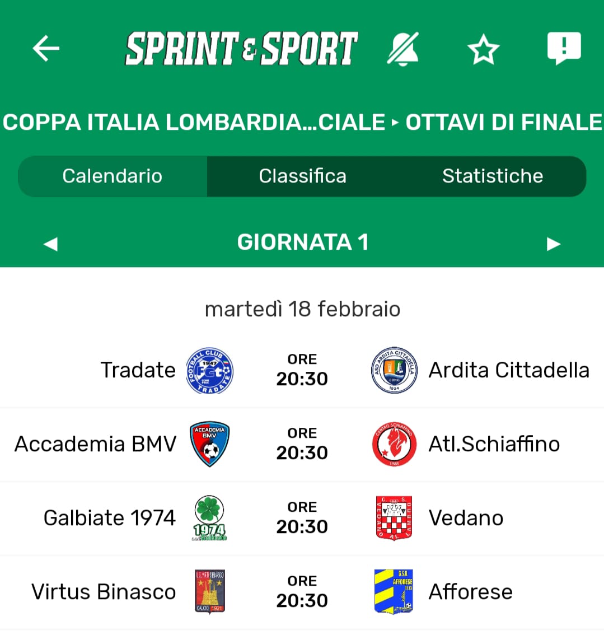Go to next giornata arrow

(554, 244)
